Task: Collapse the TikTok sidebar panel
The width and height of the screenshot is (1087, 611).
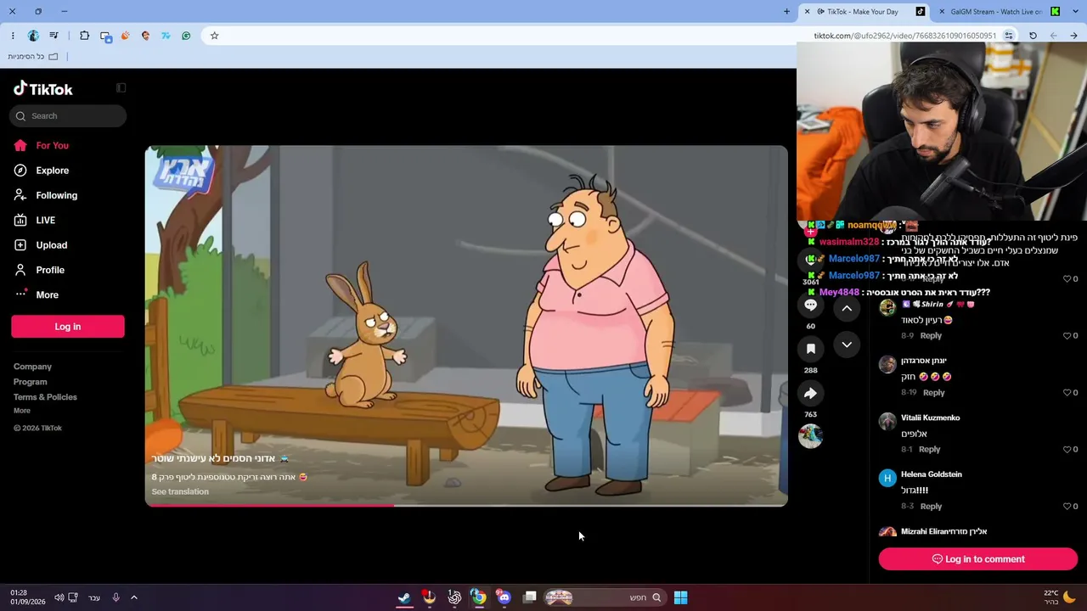Action: point(121,88)
